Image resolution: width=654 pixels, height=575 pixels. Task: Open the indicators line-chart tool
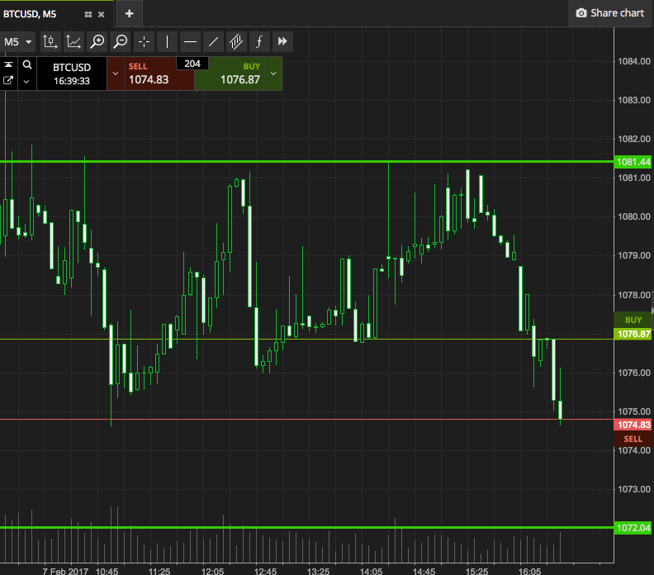point(74,41)
